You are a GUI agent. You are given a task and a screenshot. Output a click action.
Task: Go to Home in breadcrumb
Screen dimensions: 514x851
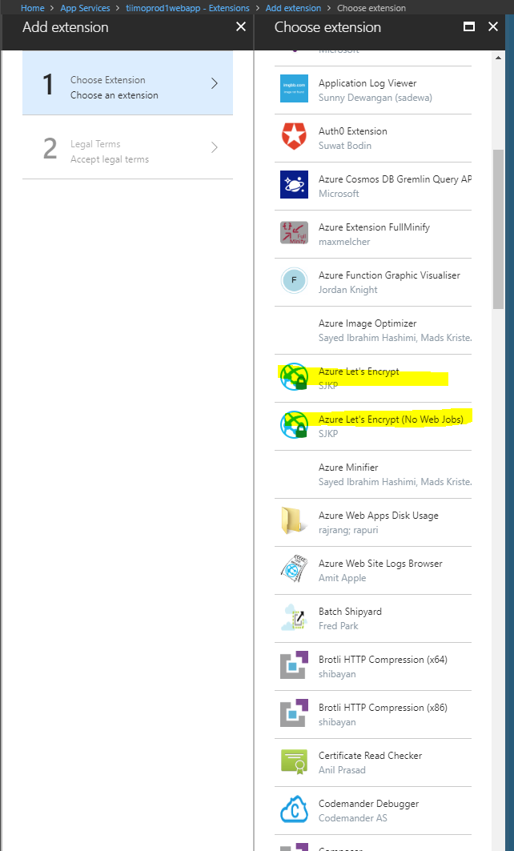[x=32, y=8]
